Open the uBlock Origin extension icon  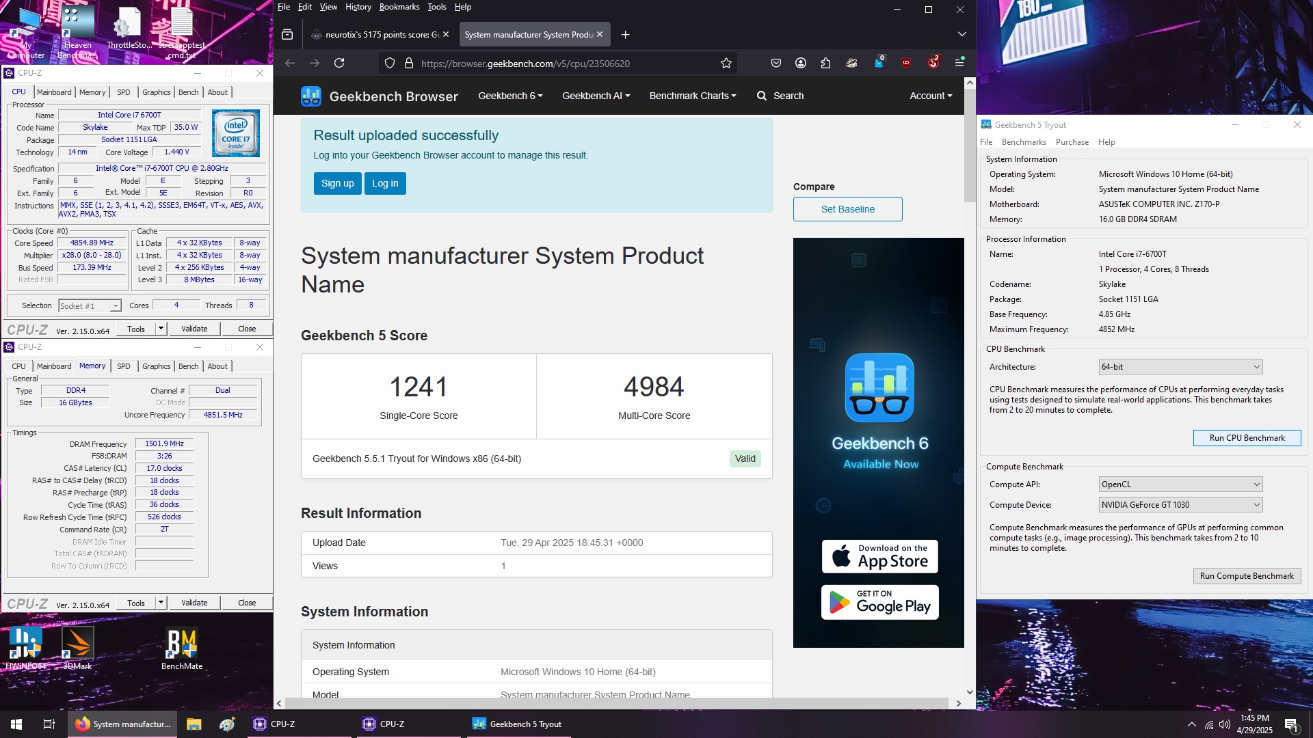[906, 63]
